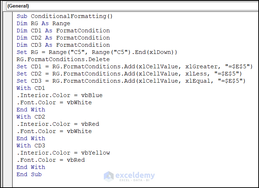This screenshot has width=259, height=188.
Task: Click the RG.FormatConditions.Delete line
Action: 63,59
